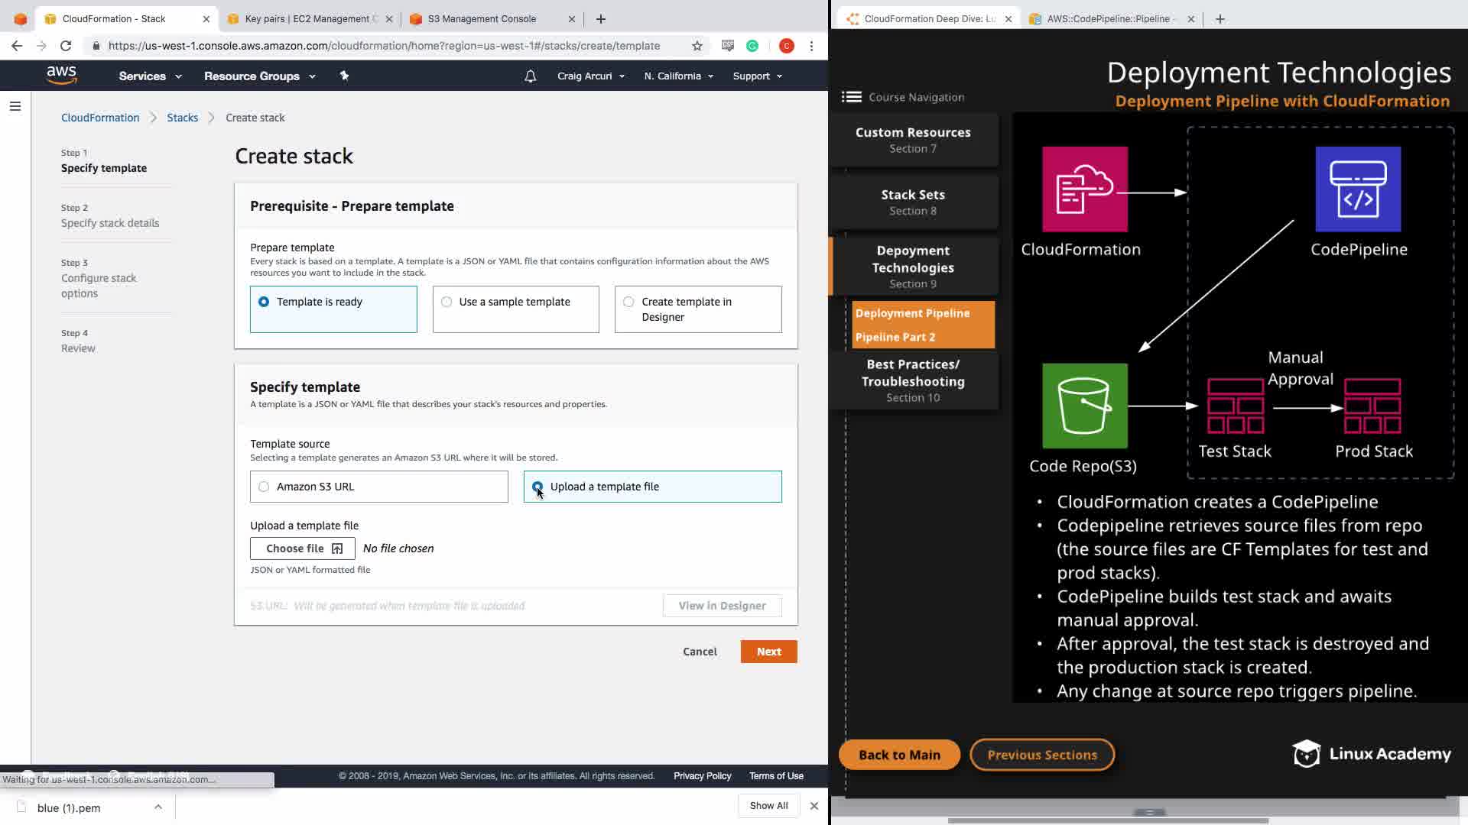Open the hamburger side menu in CloudFormation
1468x825 pixels.
click(x=15, y=106)
